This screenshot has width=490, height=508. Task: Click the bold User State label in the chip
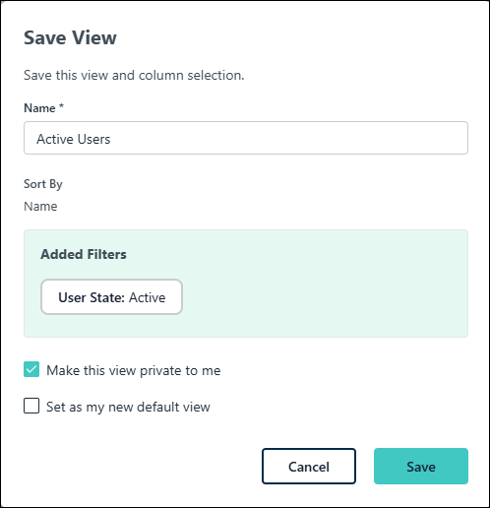(92, 297)
